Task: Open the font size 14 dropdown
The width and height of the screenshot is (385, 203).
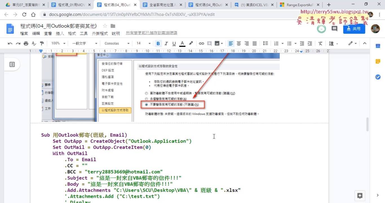Action: point(144,43)
